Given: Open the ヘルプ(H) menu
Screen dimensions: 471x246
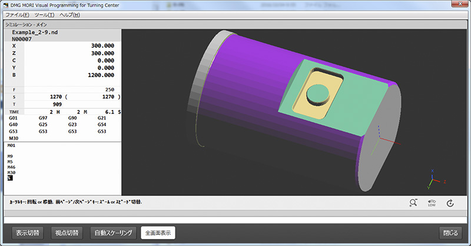Looking at the screenshot, I should 69,14.
